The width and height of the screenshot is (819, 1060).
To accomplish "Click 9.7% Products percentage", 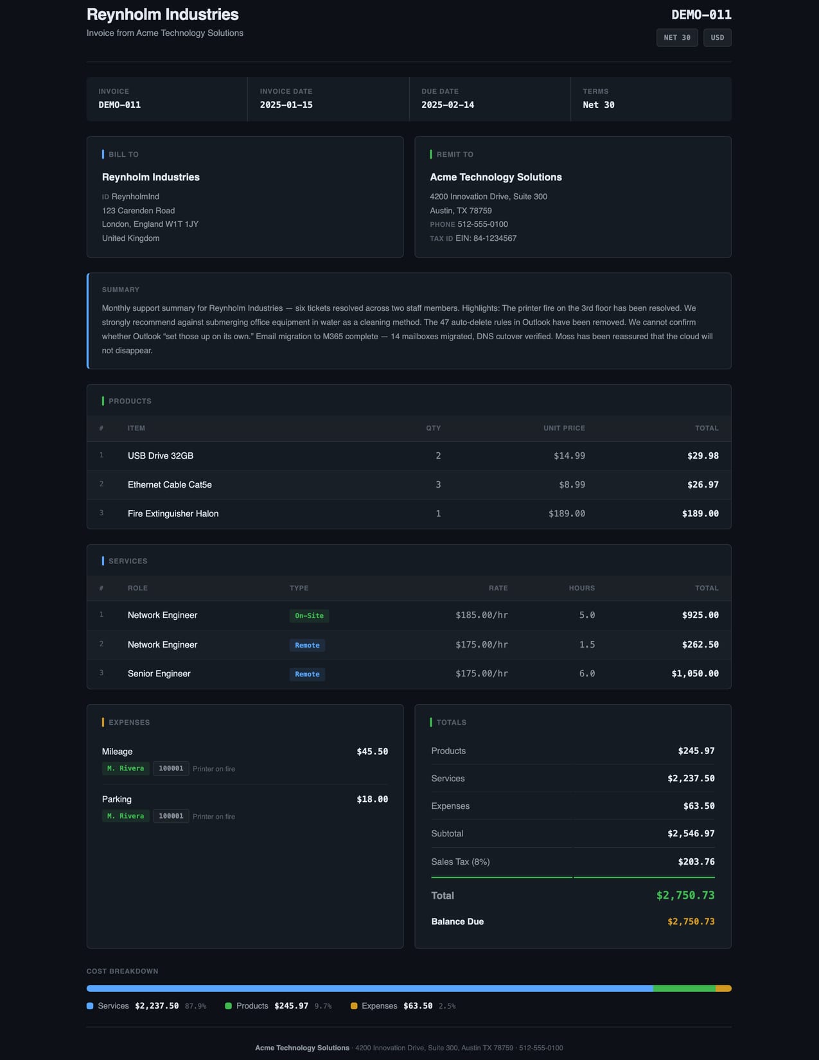I will pos(323,1006).
